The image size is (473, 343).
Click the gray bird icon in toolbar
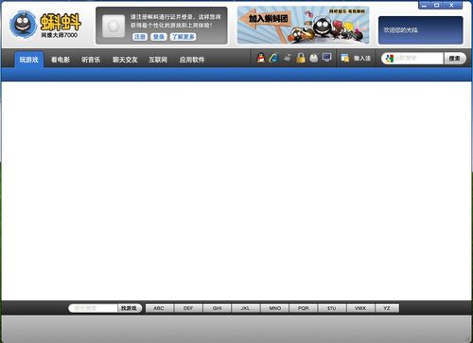(x=287, y=58)
